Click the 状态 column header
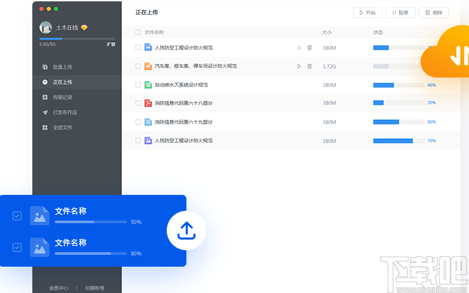 click(378, 32)
